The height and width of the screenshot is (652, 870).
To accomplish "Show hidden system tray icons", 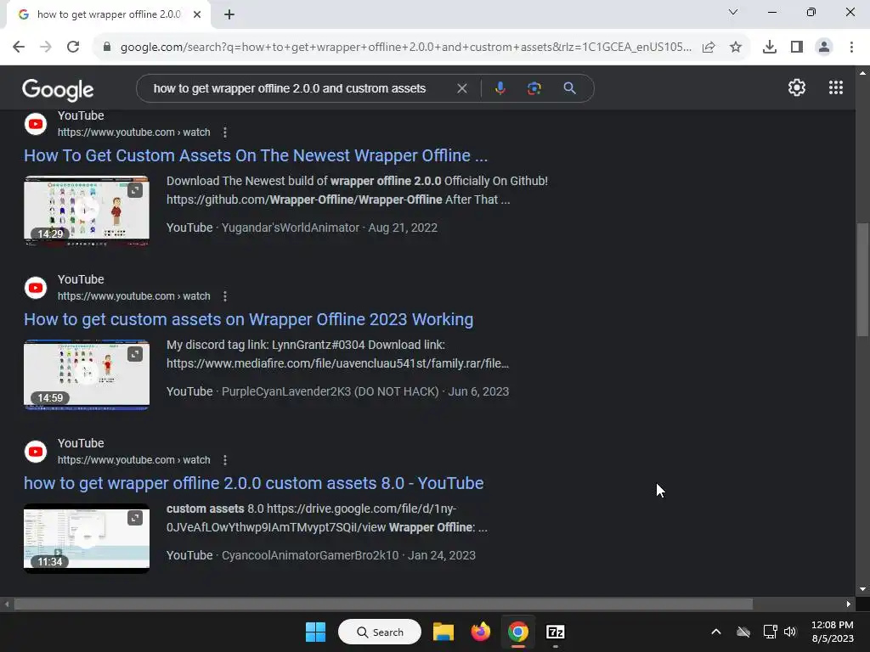I will 715,632.
